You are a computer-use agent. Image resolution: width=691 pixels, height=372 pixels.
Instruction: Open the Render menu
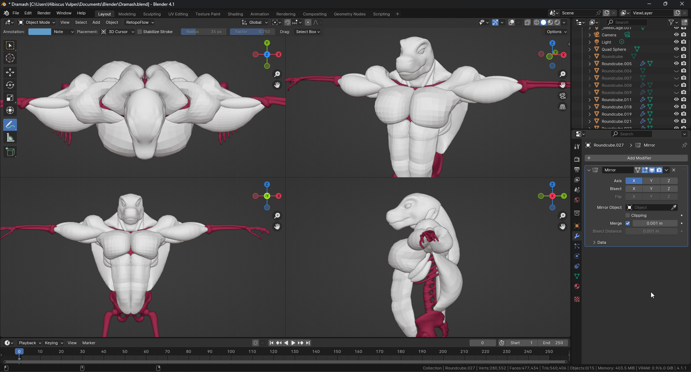[x=44, y=13]
